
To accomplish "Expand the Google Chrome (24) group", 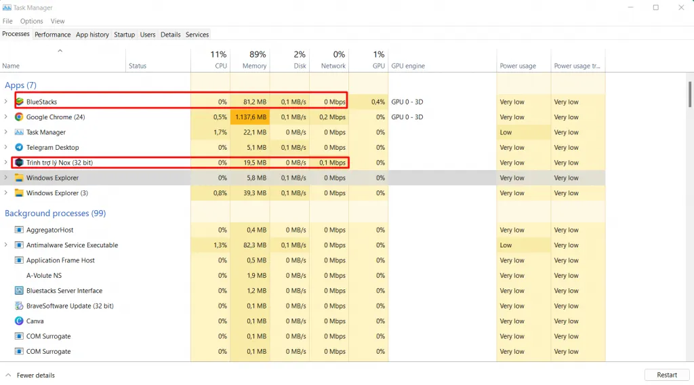I will [x=5, y=117].
